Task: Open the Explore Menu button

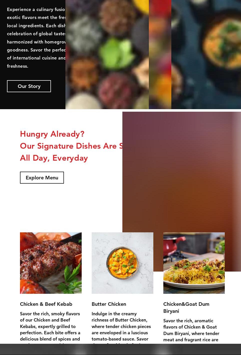Action: coord(42,178)
